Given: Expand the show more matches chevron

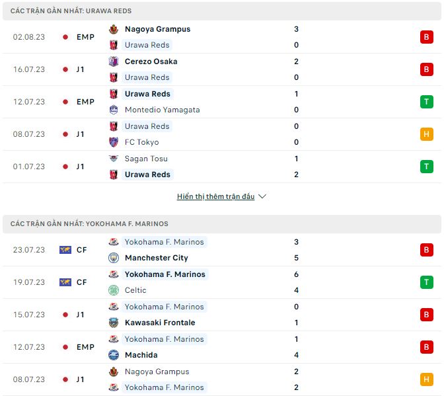Looking at the screenshot, I should [262, 196].
